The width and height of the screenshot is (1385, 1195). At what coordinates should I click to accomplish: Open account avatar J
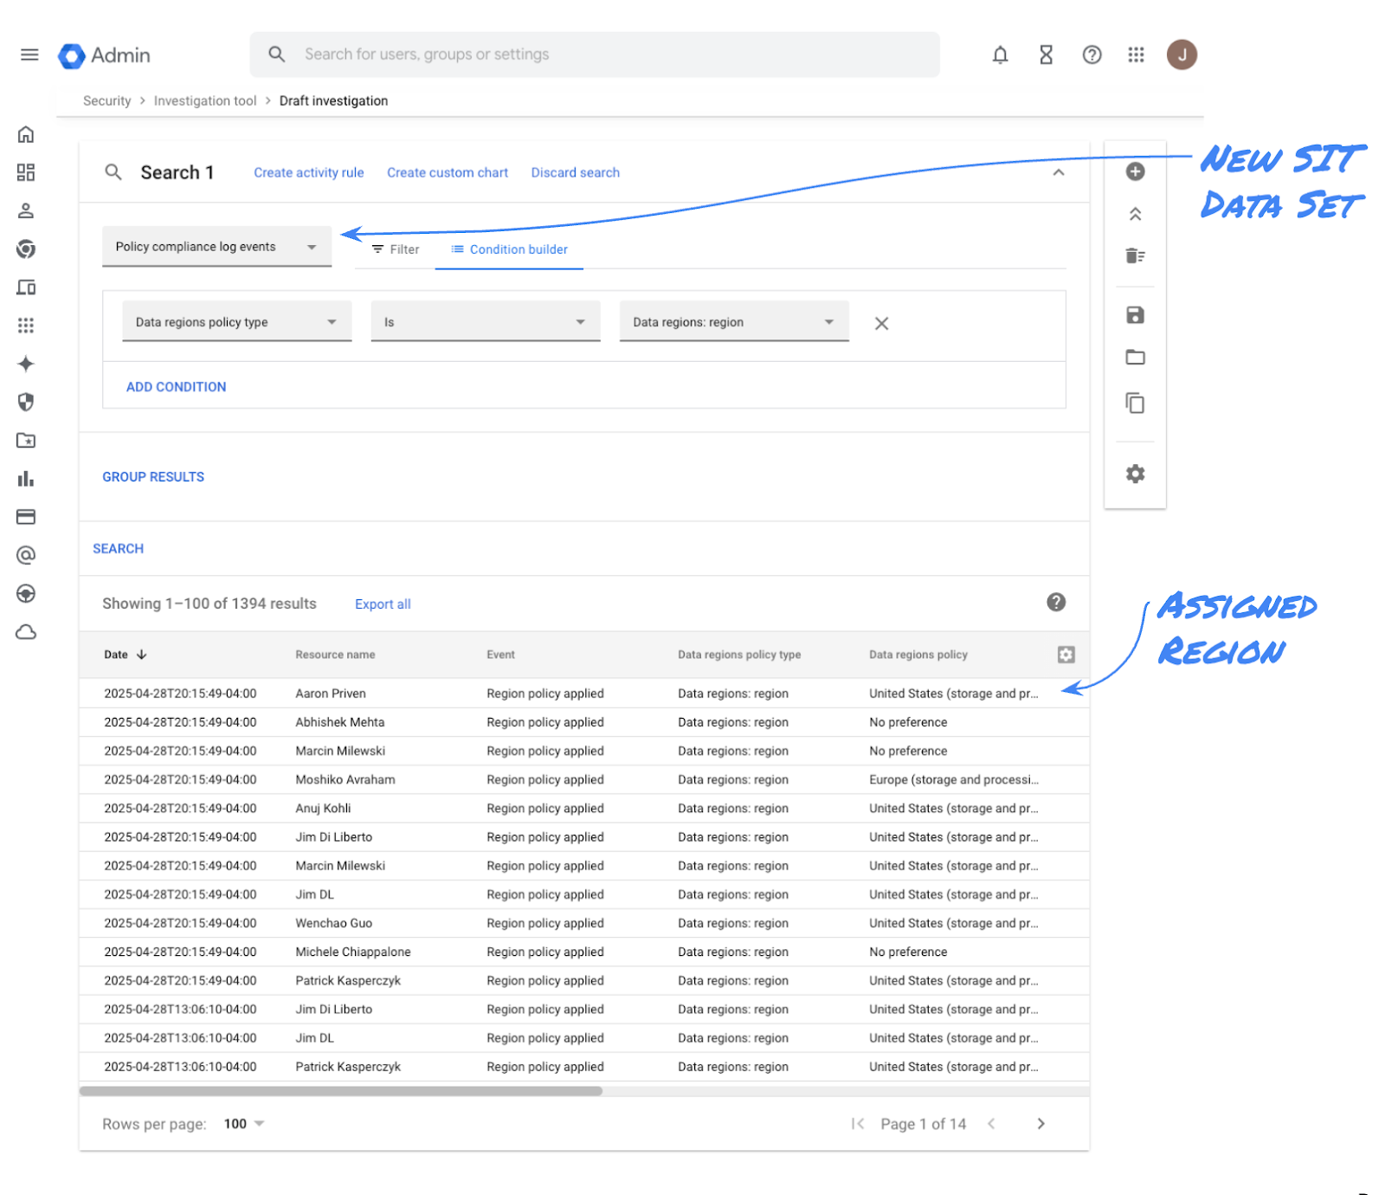point(1182,55)
